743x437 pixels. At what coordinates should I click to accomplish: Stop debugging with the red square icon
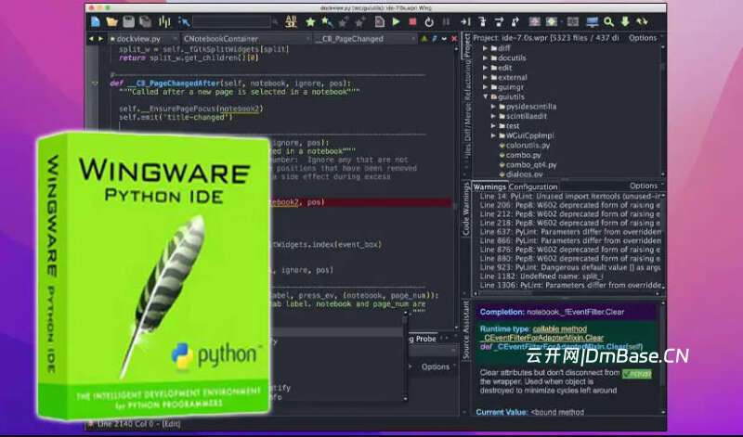click(412, 21)
